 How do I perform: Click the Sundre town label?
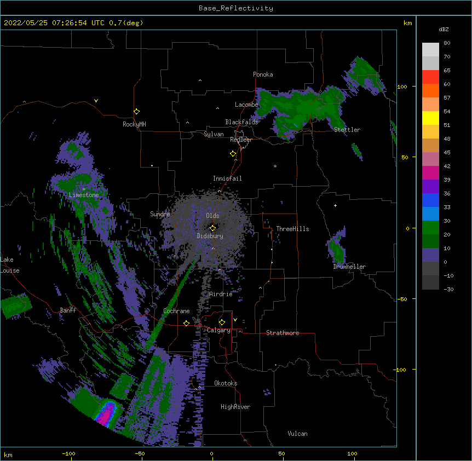[160, 214]
